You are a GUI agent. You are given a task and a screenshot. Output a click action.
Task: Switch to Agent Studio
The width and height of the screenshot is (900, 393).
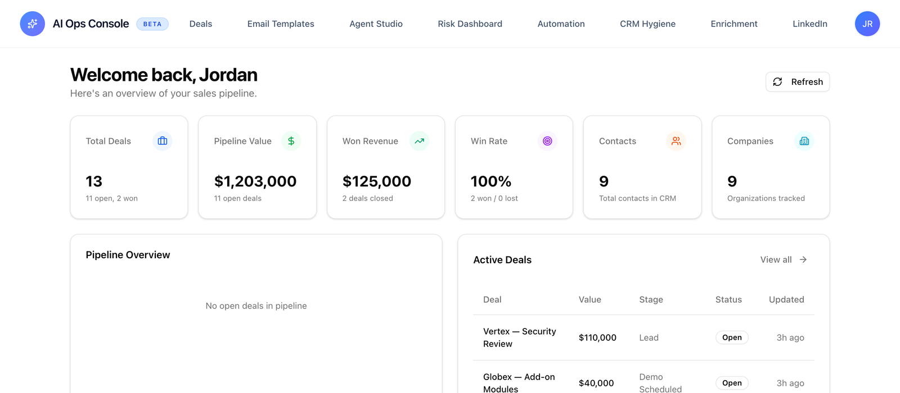click(x=376, y=24)
